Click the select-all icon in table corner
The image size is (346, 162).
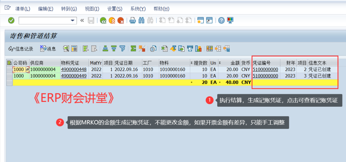pyautogui.click(x=9, y=63)
